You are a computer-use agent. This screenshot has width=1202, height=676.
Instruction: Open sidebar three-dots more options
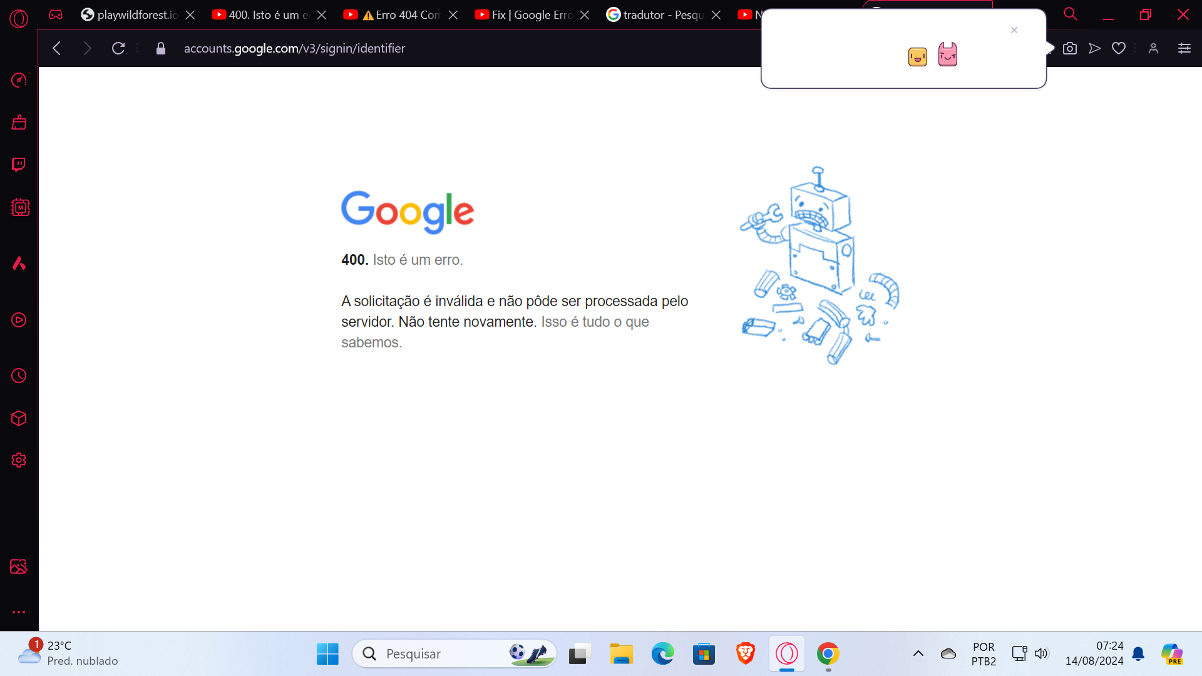pyautogui.click(x=19, y=612)
